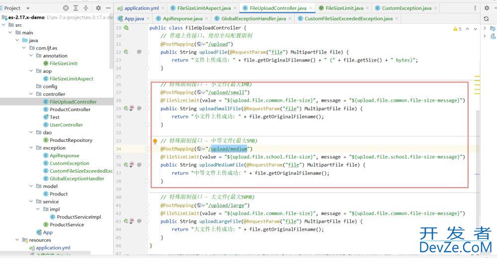The image size is (497, 258).
Task: Close the FileSizeLimitAspect.java tab
Action: (235, 8)
